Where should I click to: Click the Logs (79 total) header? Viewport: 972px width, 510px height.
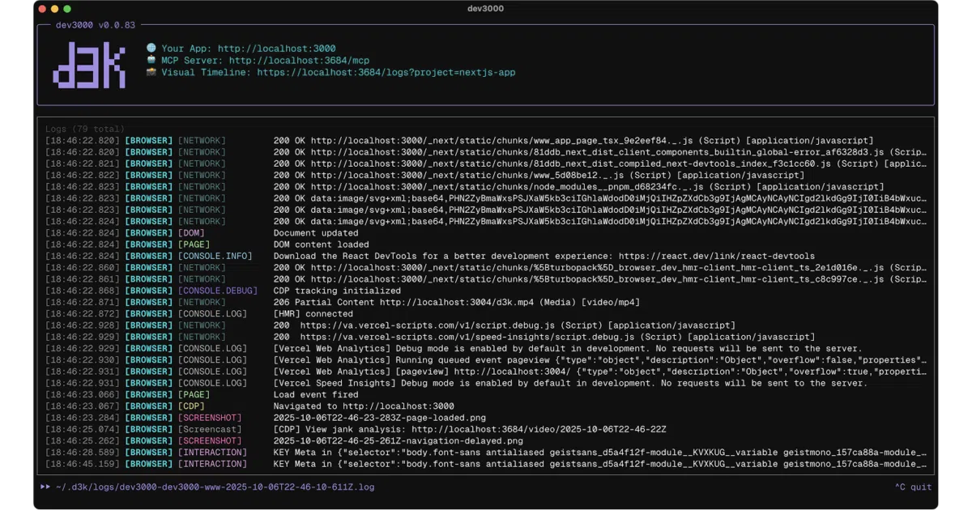point(85,129)
